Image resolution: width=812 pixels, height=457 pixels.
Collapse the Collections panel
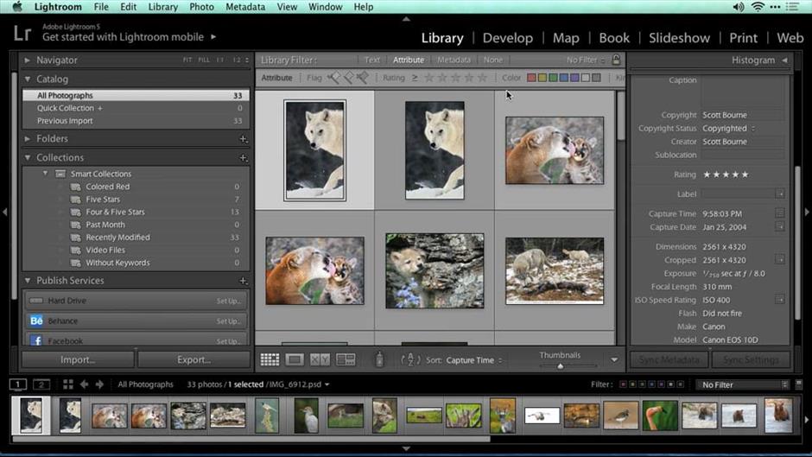click(x=28, y=157)
